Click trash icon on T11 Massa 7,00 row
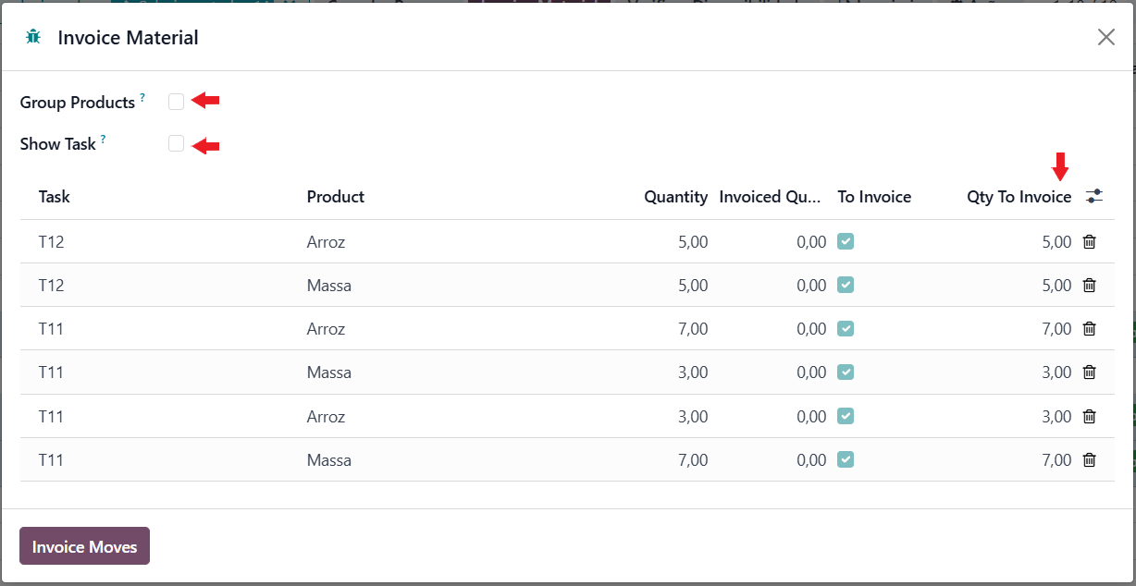1136x586 pixels. 1090,460
